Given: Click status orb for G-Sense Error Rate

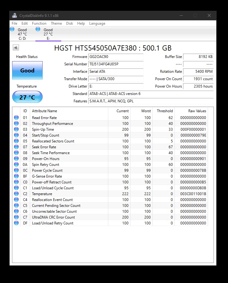Looking at the screenshot, I should point(16,176).
